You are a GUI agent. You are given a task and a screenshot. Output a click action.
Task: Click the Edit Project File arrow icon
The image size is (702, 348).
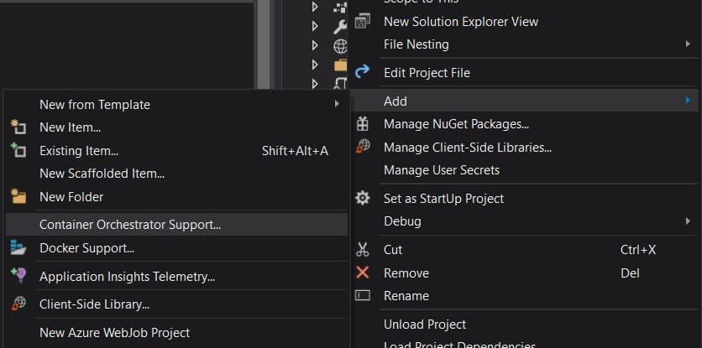[363, 73]
